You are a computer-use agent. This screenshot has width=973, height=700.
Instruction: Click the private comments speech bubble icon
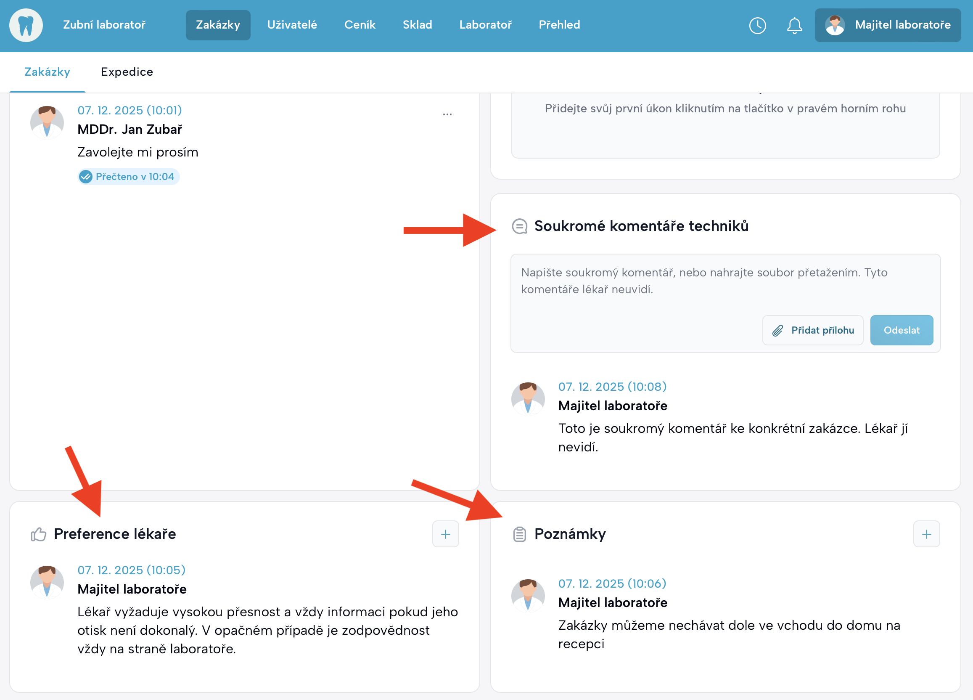[x=519, y=226]
